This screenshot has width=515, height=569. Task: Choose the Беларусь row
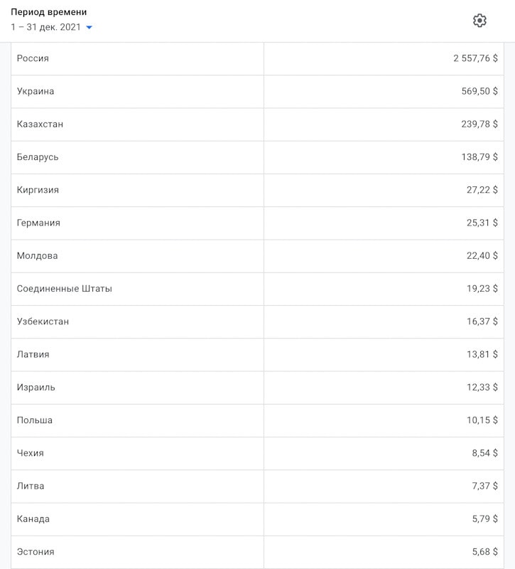point(257,157)
